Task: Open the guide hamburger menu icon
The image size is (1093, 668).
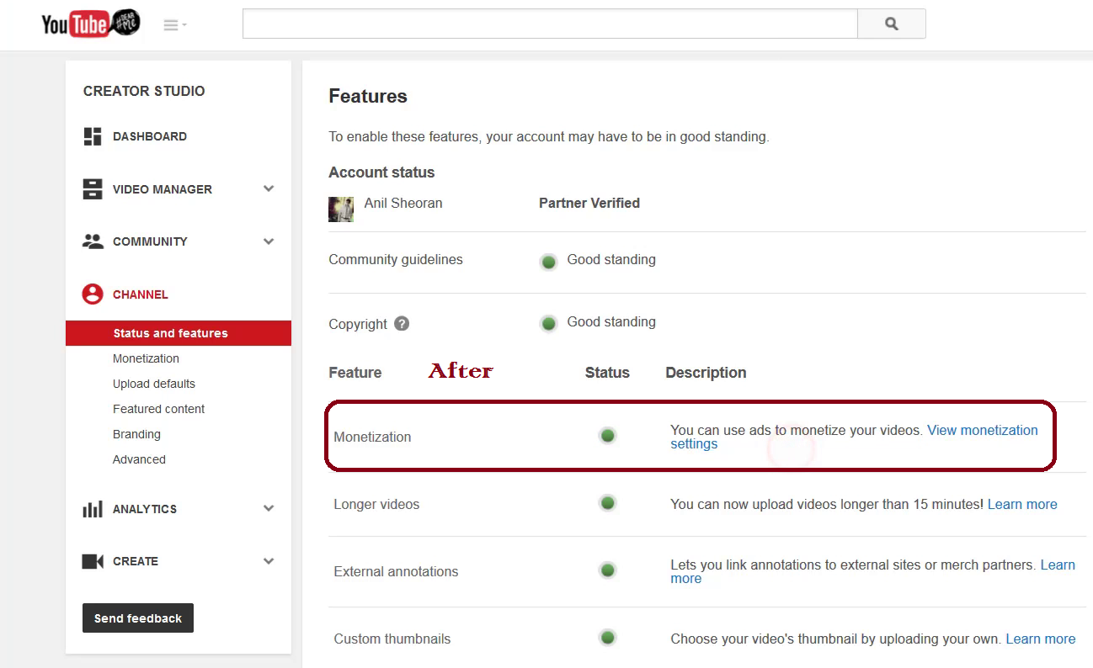Action: (175, 25)
